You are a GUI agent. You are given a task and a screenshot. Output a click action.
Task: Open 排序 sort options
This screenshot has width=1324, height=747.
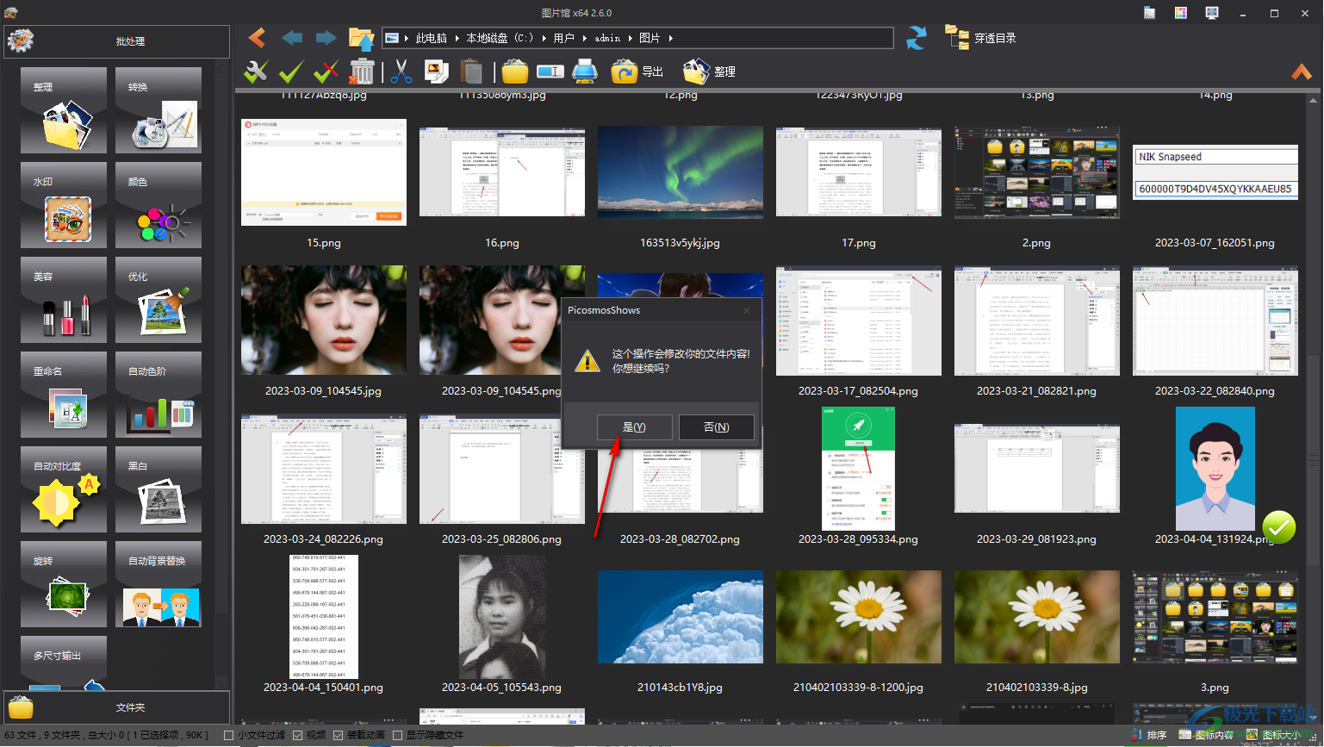pyautogui.click(x=1147, y=735)
